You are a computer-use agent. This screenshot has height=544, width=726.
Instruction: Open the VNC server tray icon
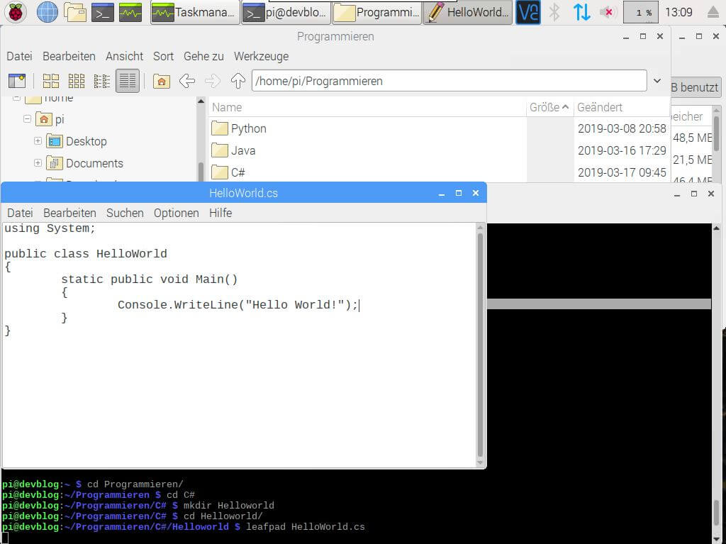coord(527,12)
